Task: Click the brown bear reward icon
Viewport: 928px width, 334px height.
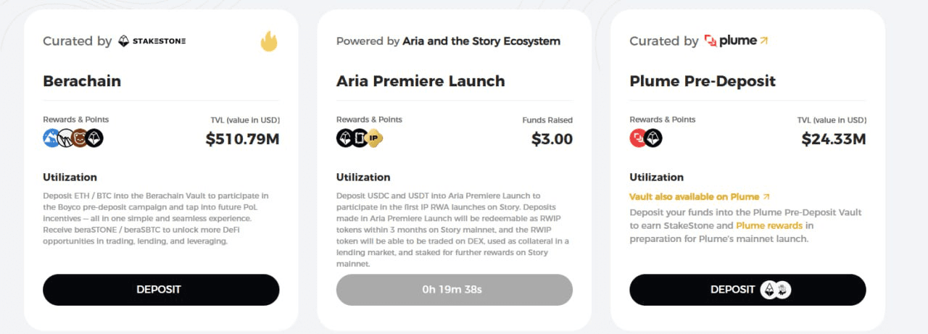Action: tap(80, 138)
